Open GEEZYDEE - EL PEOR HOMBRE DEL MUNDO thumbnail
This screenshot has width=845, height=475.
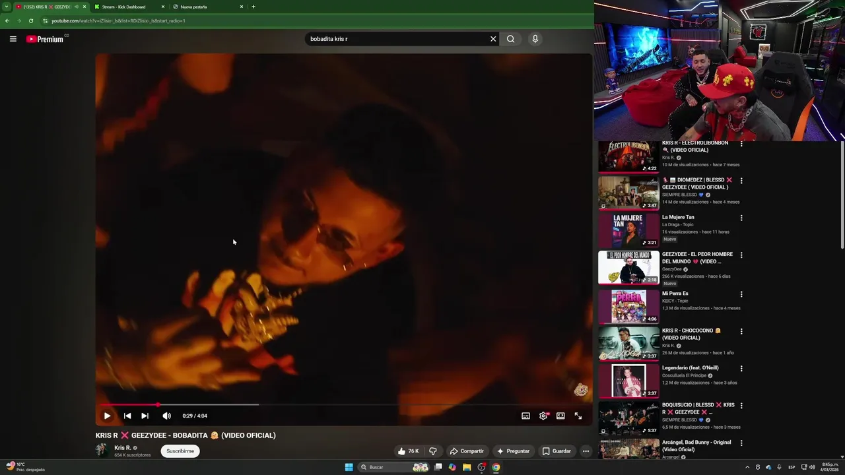(628, 267)
